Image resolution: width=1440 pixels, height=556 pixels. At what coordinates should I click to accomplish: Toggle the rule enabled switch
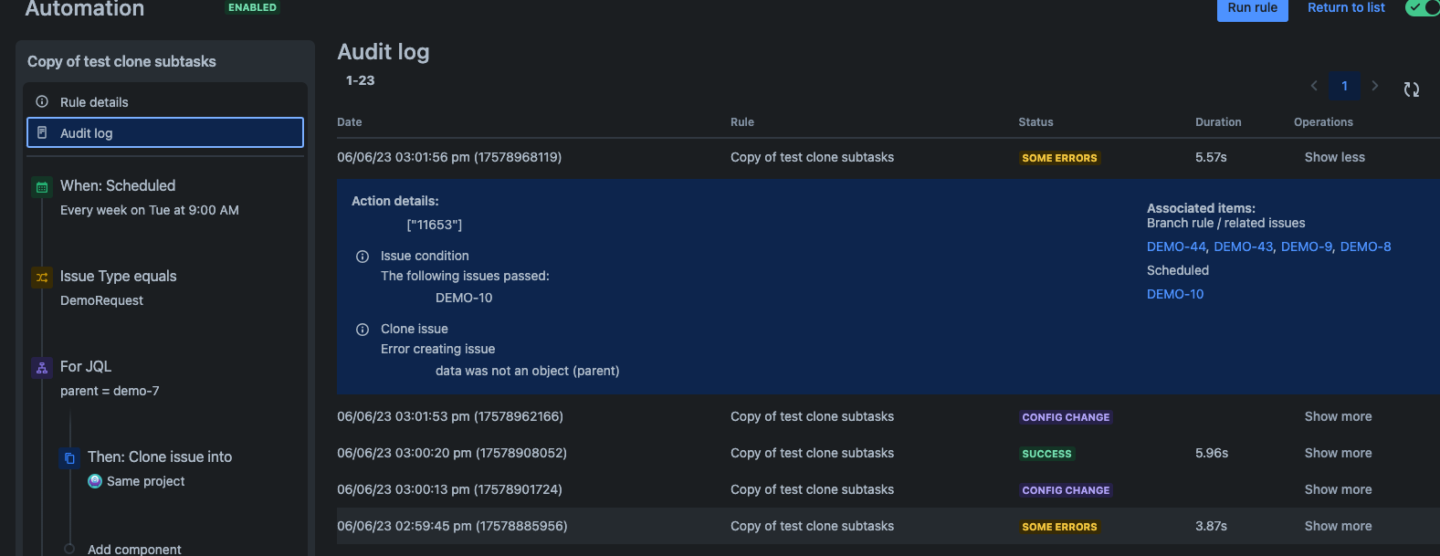click(x=1423, y=7)
